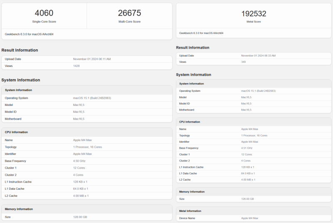Click the CPU Information header in left panel
333x223 pixels.
pos(16,132)
